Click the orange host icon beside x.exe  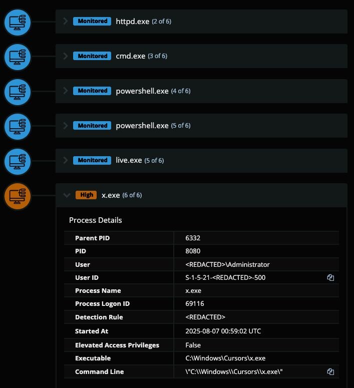[18, 196]
